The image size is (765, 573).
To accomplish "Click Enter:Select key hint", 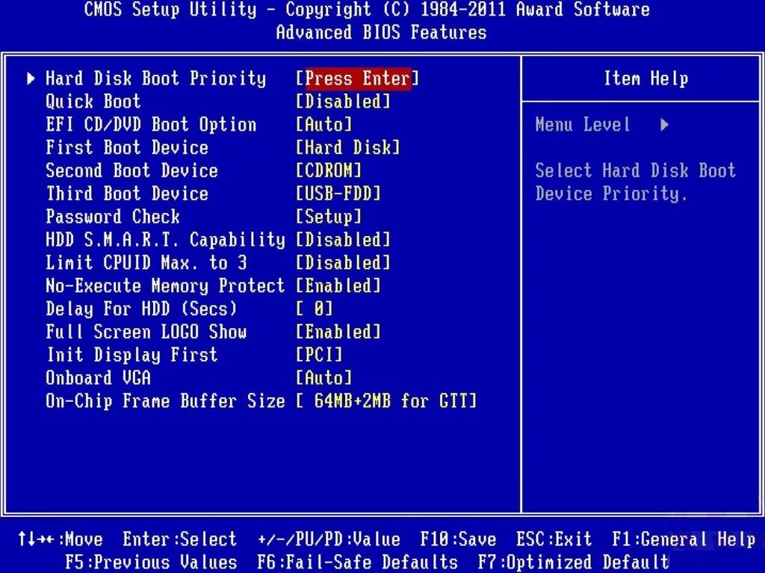I will click(x=179, y=539).
